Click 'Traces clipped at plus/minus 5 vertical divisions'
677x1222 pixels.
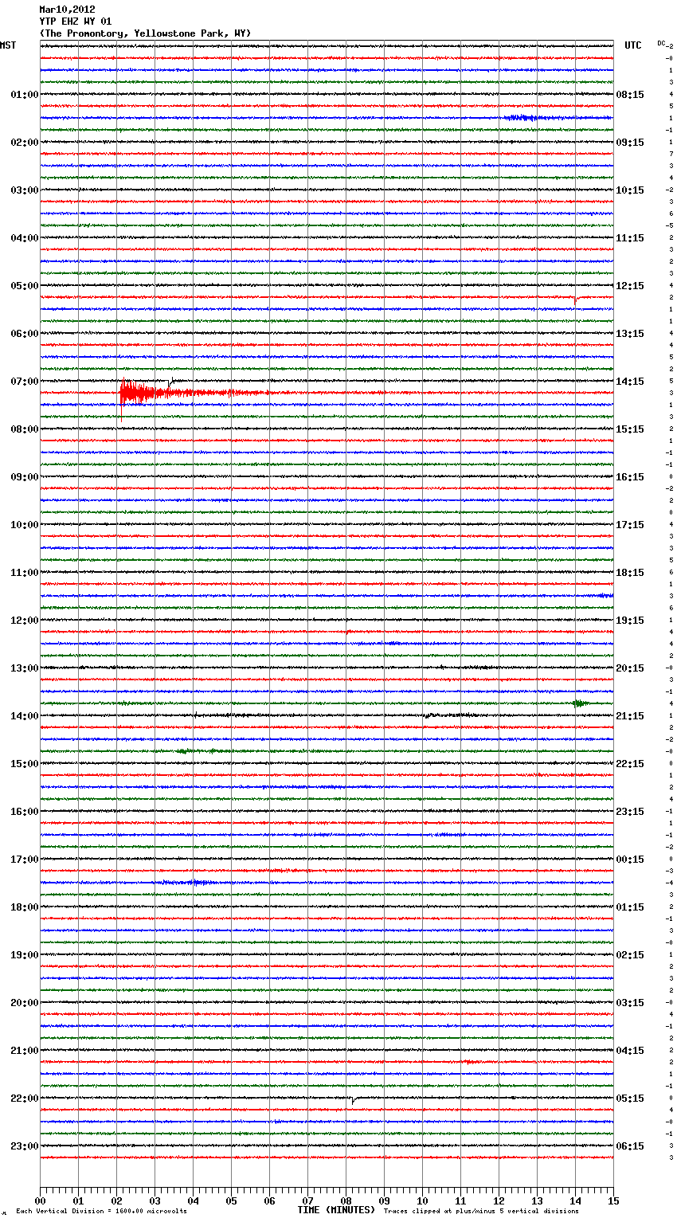(x=481, y=1212)
